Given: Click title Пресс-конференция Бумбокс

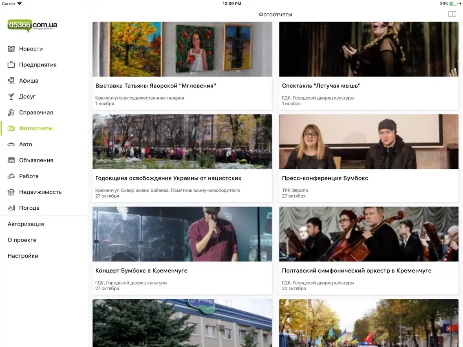Looking at the screenshot, I should (325, 178).
